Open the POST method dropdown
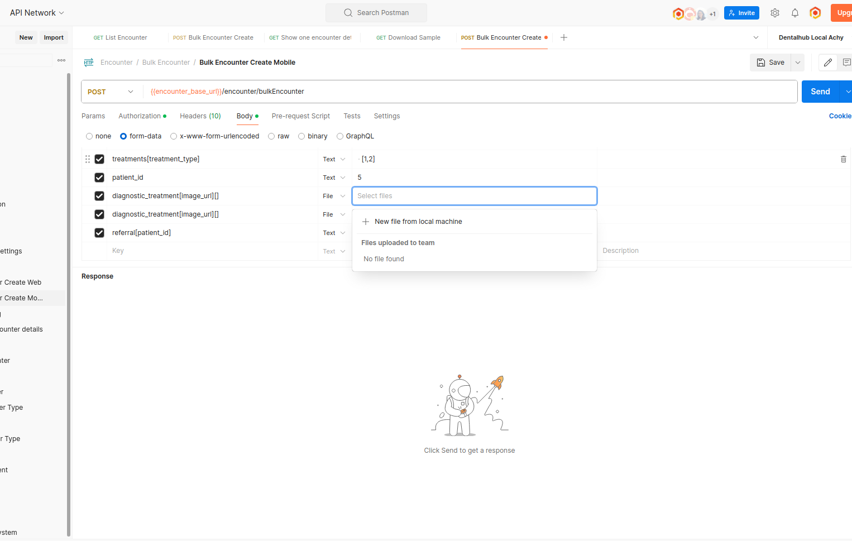 coord(111,92)
